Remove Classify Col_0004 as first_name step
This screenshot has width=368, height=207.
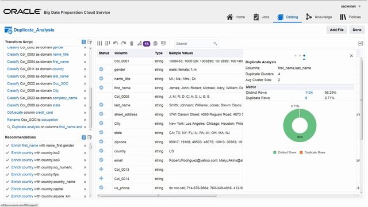tap(85, 62)
